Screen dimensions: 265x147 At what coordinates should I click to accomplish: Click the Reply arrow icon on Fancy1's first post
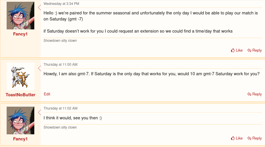coord(249,50)
